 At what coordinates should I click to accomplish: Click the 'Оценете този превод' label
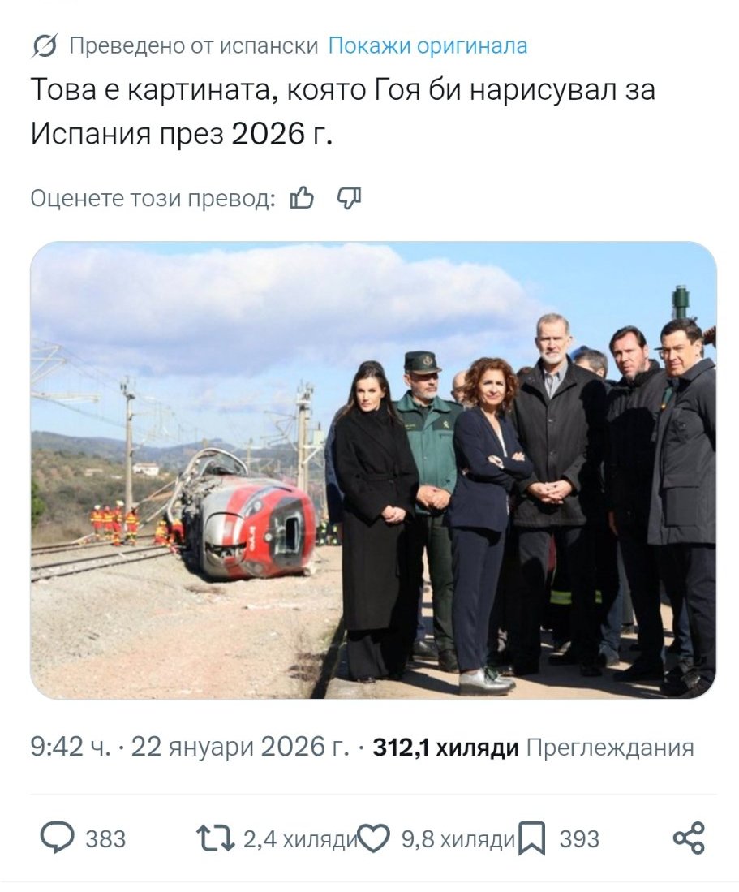(153, 199)
